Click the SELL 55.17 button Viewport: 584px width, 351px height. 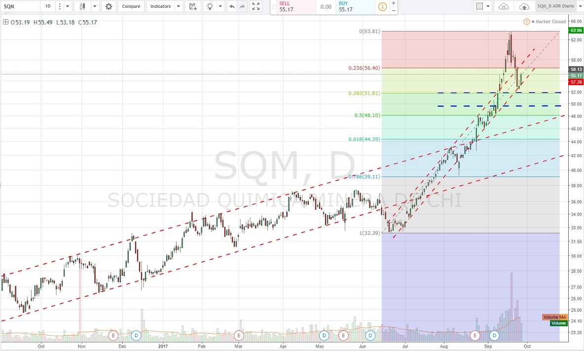tap(296, 7)
